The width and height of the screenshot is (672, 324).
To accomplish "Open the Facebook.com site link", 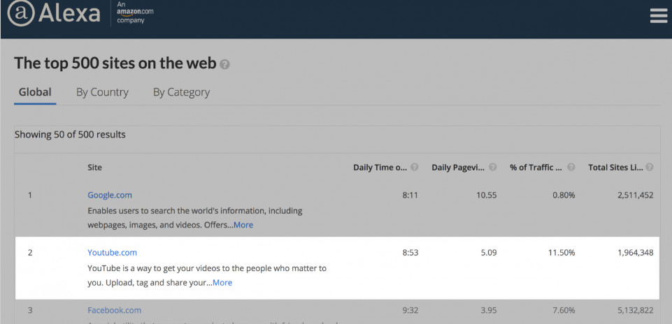I will tap(115, 310).
